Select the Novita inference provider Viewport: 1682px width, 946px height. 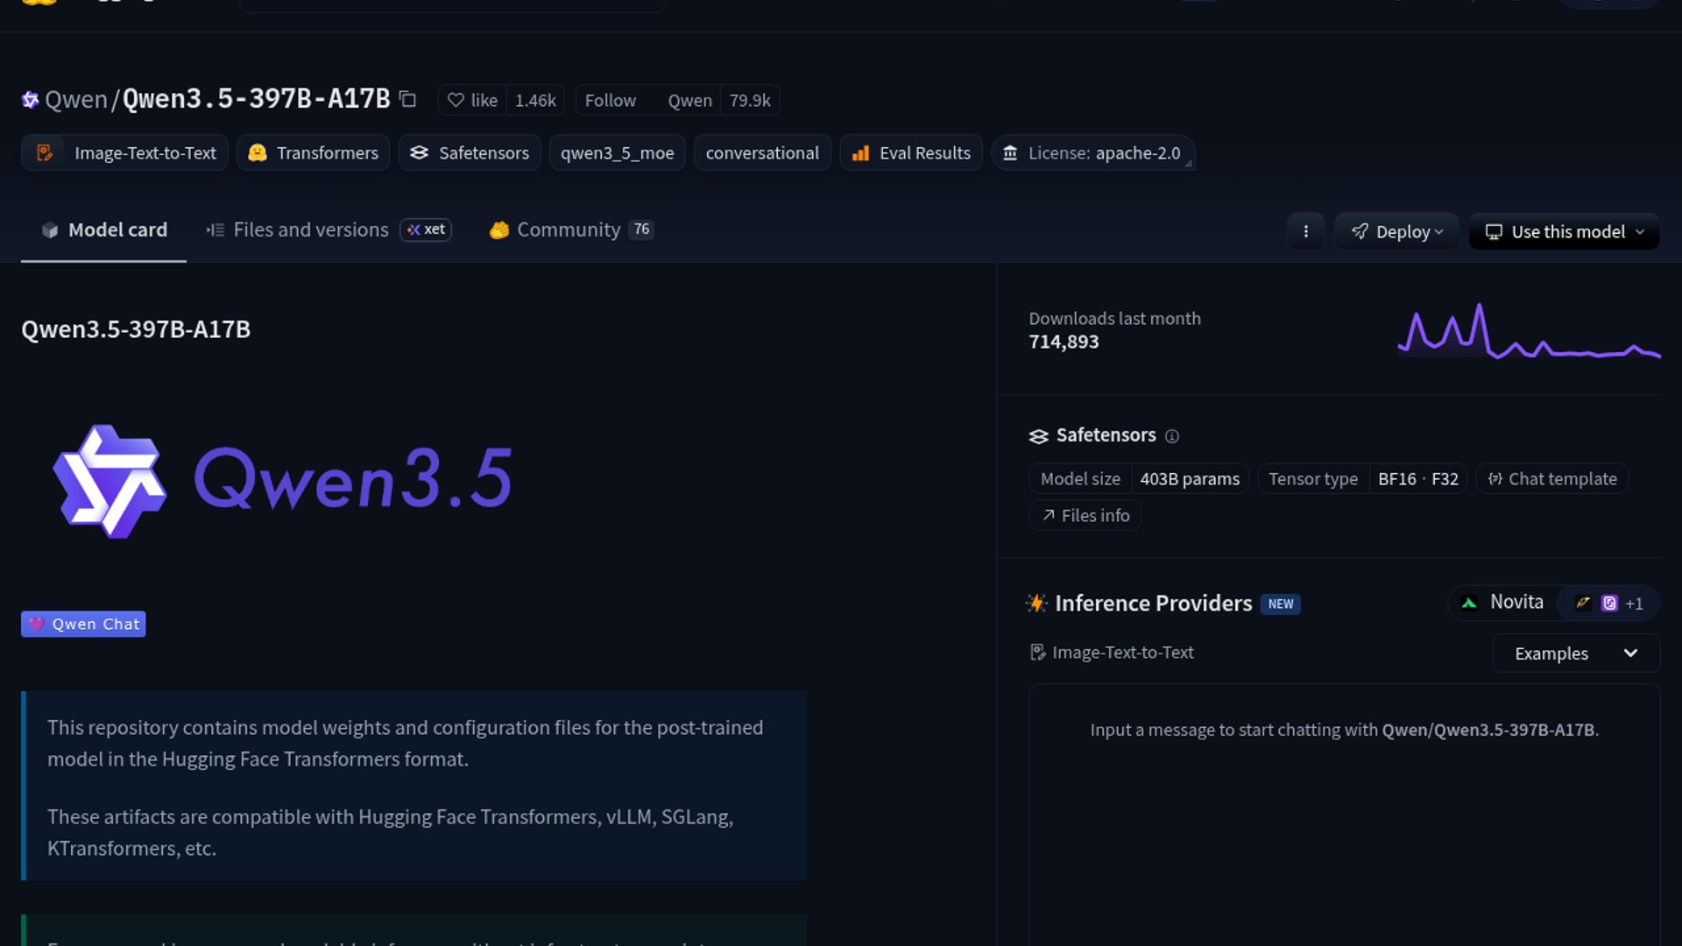pyautogui.click(x=1503, y=603)
